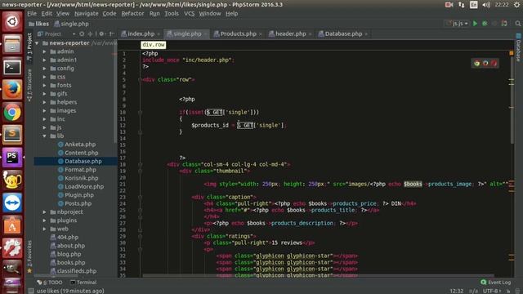523x294 pixels.
Task: Open Terminal app from the dock
Action: [x=12, y=67]
